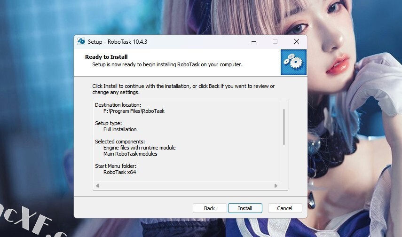Click the RoboTask icon in title bar
The width and height of the screenshot is (402, 237).
[x=81, y=41]
